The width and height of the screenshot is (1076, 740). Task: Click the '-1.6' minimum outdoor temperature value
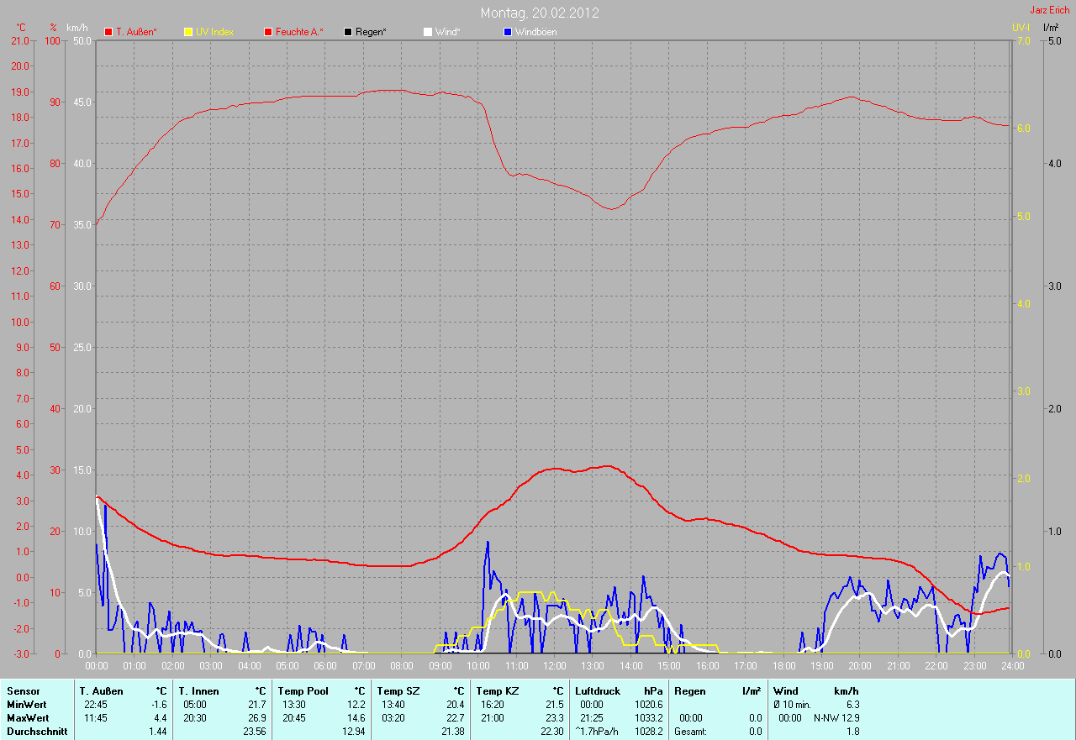coord(158,705)
